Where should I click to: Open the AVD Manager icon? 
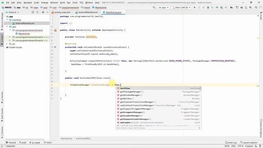pyautogui.click(x=246, y=7)
